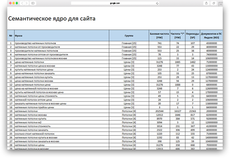Click the Safari back arrow button

22,3
